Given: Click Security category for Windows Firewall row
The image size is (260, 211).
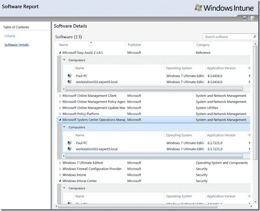Looking at the screenshot, I should pyautogui.click(x=201, y=169).
